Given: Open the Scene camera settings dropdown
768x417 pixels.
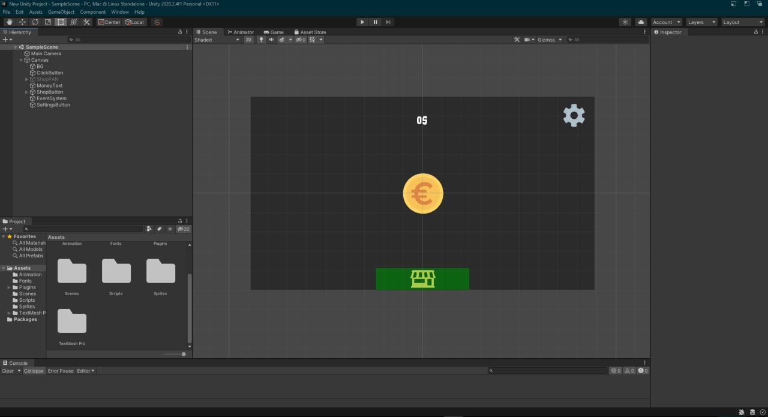Looking at the screenshot, I should pos(529,40).
